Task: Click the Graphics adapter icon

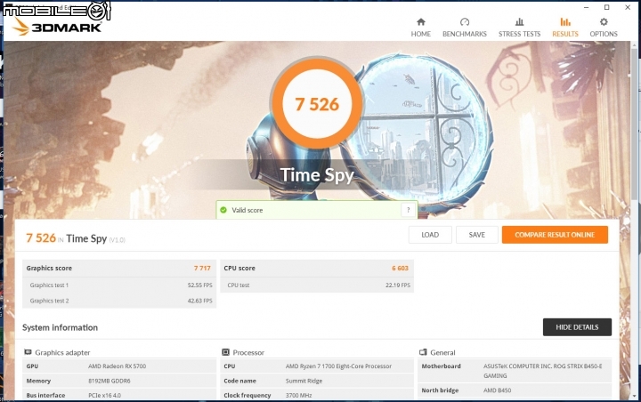Action: (28, 352)
